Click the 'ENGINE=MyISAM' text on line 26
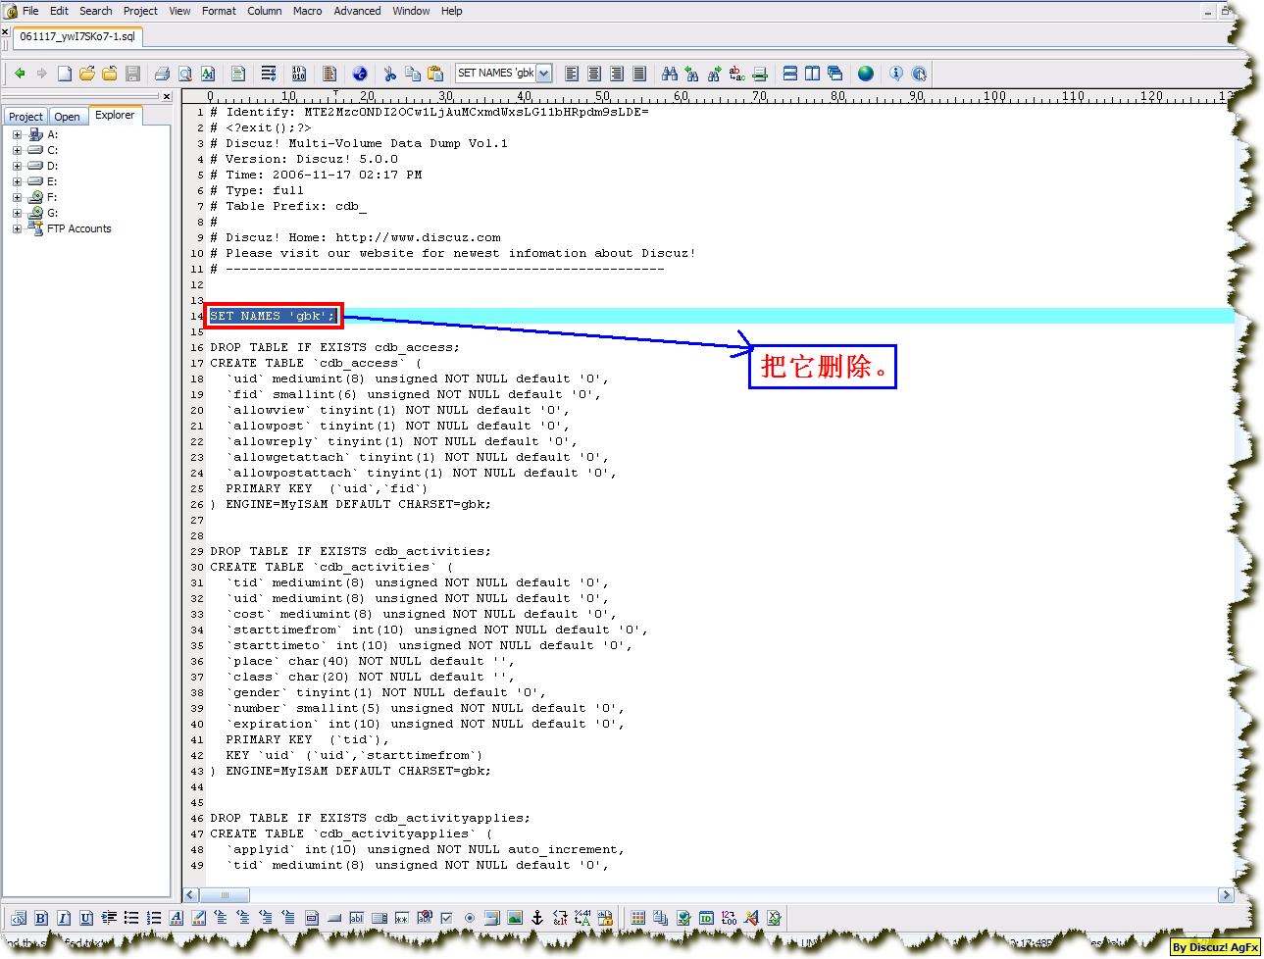The width and height of the screenshot is (1264, 959). pos(277,504)
